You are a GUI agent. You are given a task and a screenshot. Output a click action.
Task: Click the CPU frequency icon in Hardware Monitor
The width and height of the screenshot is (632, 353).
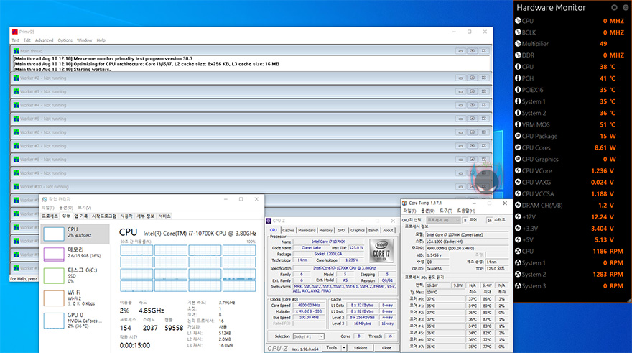[x=518, y=21]
